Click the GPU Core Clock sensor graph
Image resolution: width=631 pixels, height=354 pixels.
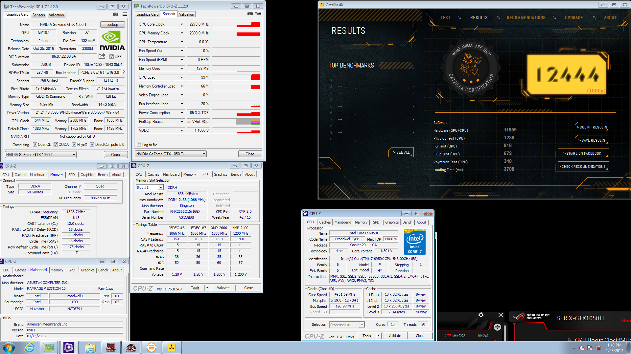(236, 24)
